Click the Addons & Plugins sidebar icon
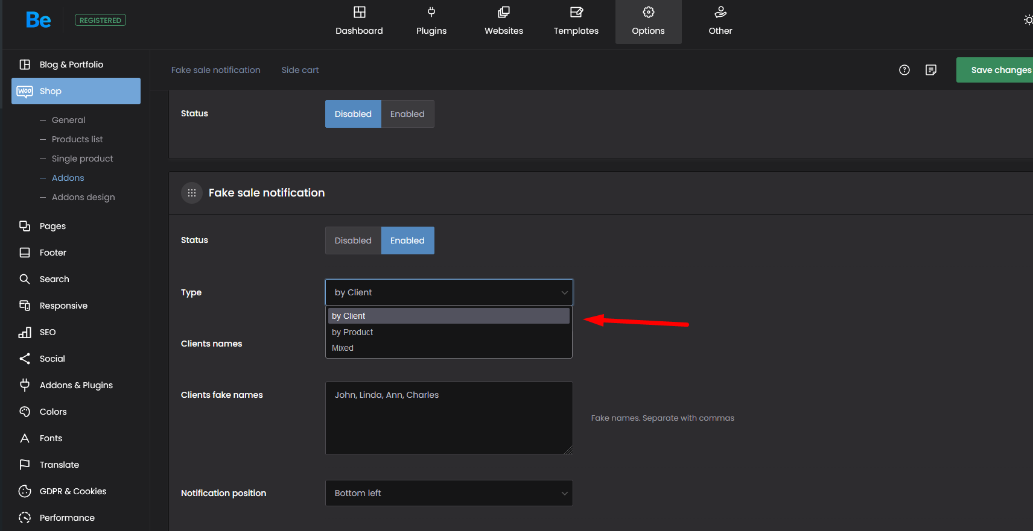 pyautogui.click(x=25, y=385)
